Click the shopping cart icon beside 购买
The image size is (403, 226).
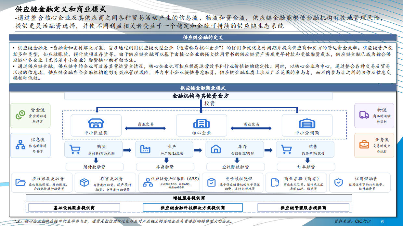(x=75, y=149)
